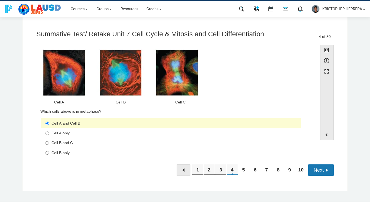This screenshot has width=370, height=208.
Task: Open the messages envelope icon
Action: point(285,9)
